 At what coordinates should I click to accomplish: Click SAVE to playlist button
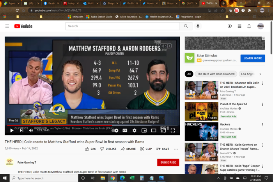pos(163,149)
